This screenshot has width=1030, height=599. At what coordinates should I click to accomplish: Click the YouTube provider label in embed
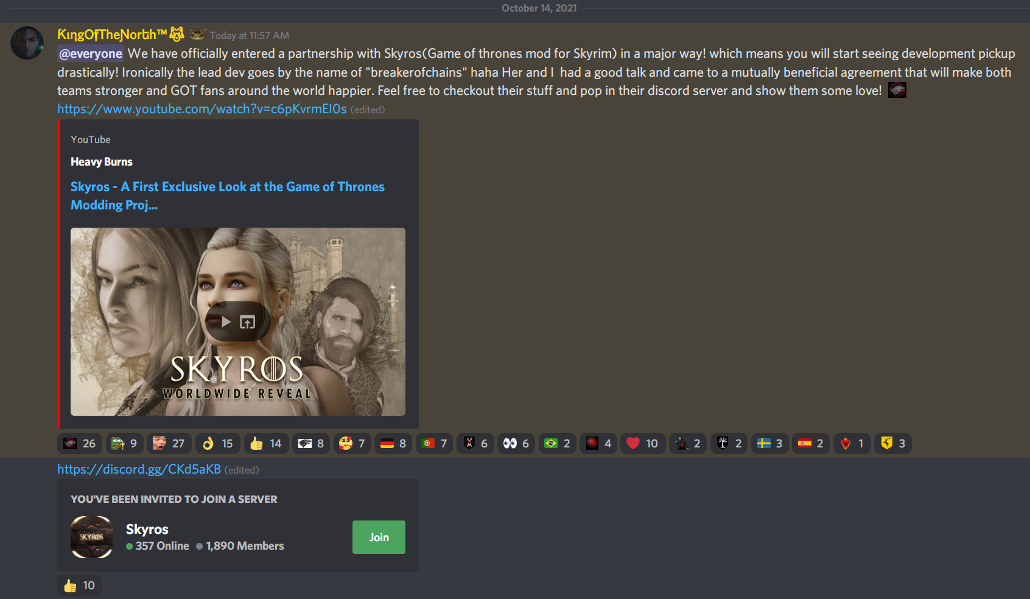[91, 139]
